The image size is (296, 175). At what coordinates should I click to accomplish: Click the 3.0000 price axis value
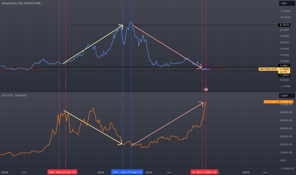pos(284,61)
